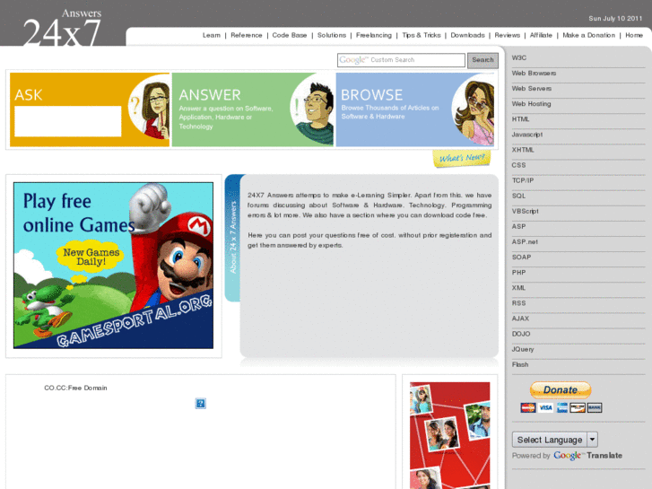
Task: Open the CO.CC:Free Domain link
Action: pyautogui.click(x=75, y=388)
